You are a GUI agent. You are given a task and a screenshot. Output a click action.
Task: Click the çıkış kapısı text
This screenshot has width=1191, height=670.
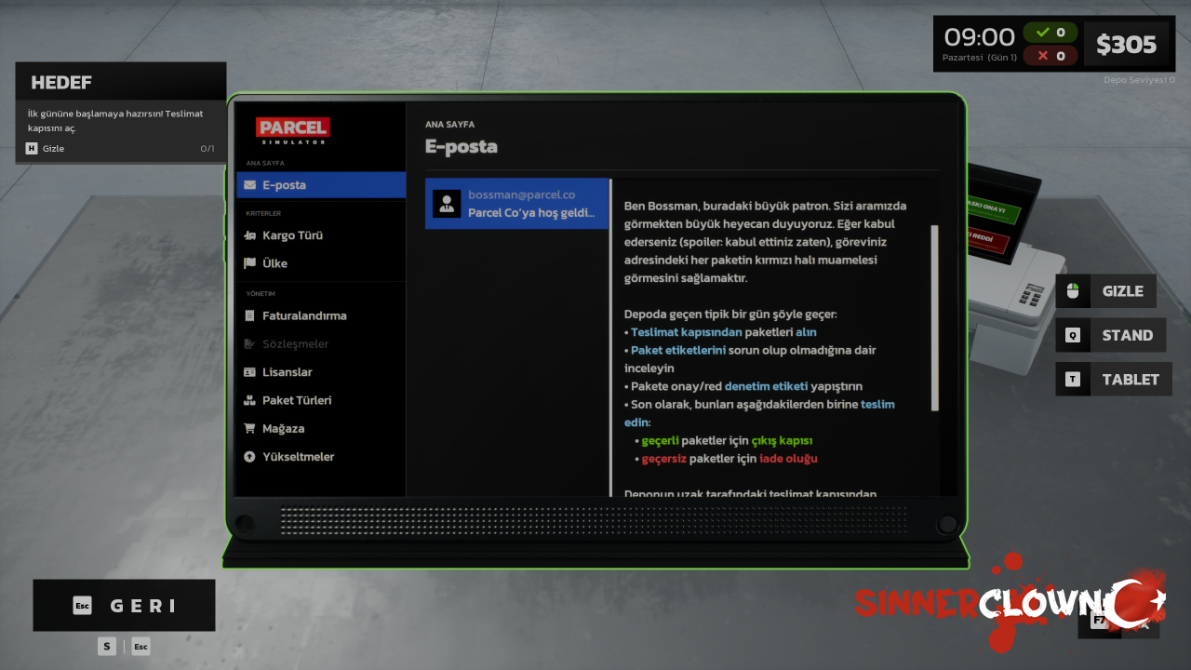point(783,440)
